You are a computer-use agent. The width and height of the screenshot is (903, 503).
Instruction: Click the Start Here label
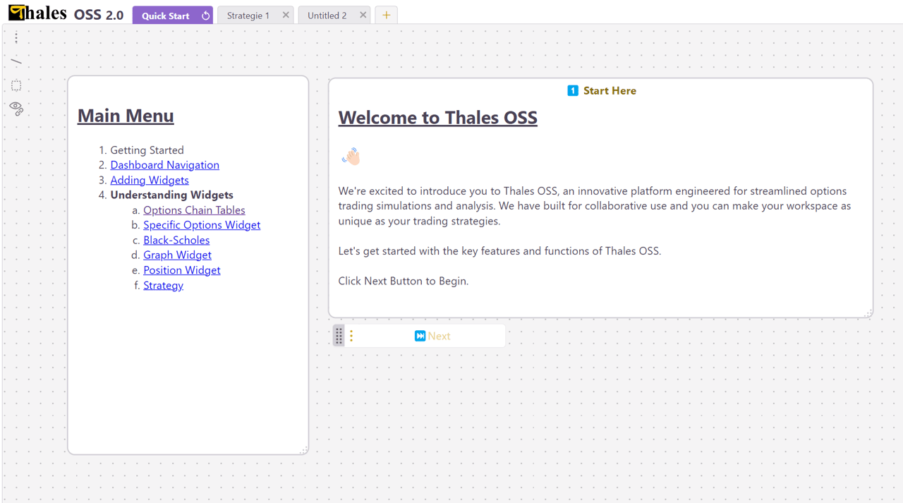(x=610, y=90)
